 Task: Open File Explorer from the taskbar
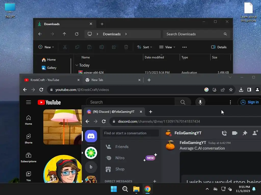click(x=136, y=189)
